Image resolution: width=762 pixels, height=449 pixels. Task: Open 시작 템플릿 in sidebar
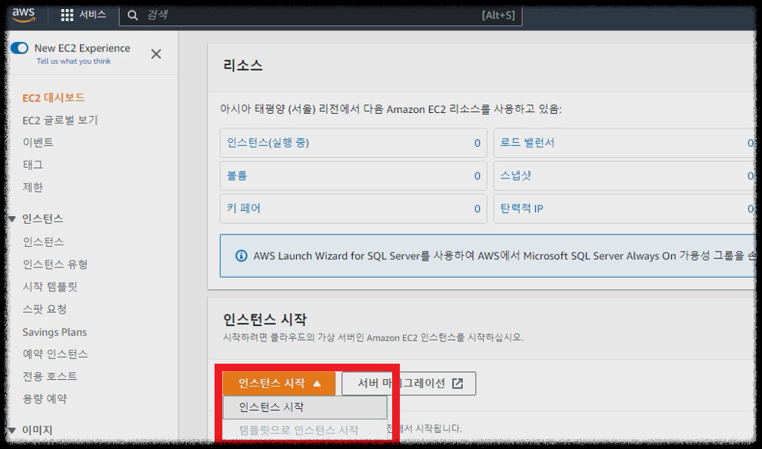pyautogui.click(x=49, y=287)
